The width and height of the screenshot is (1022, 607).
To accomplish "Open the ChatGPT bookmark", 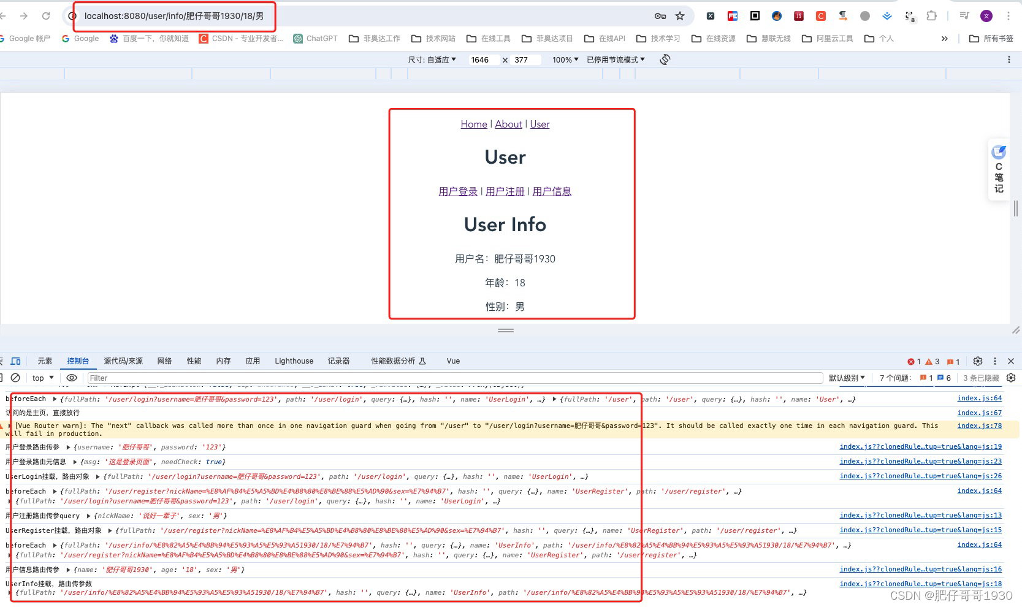I will 315,39.
